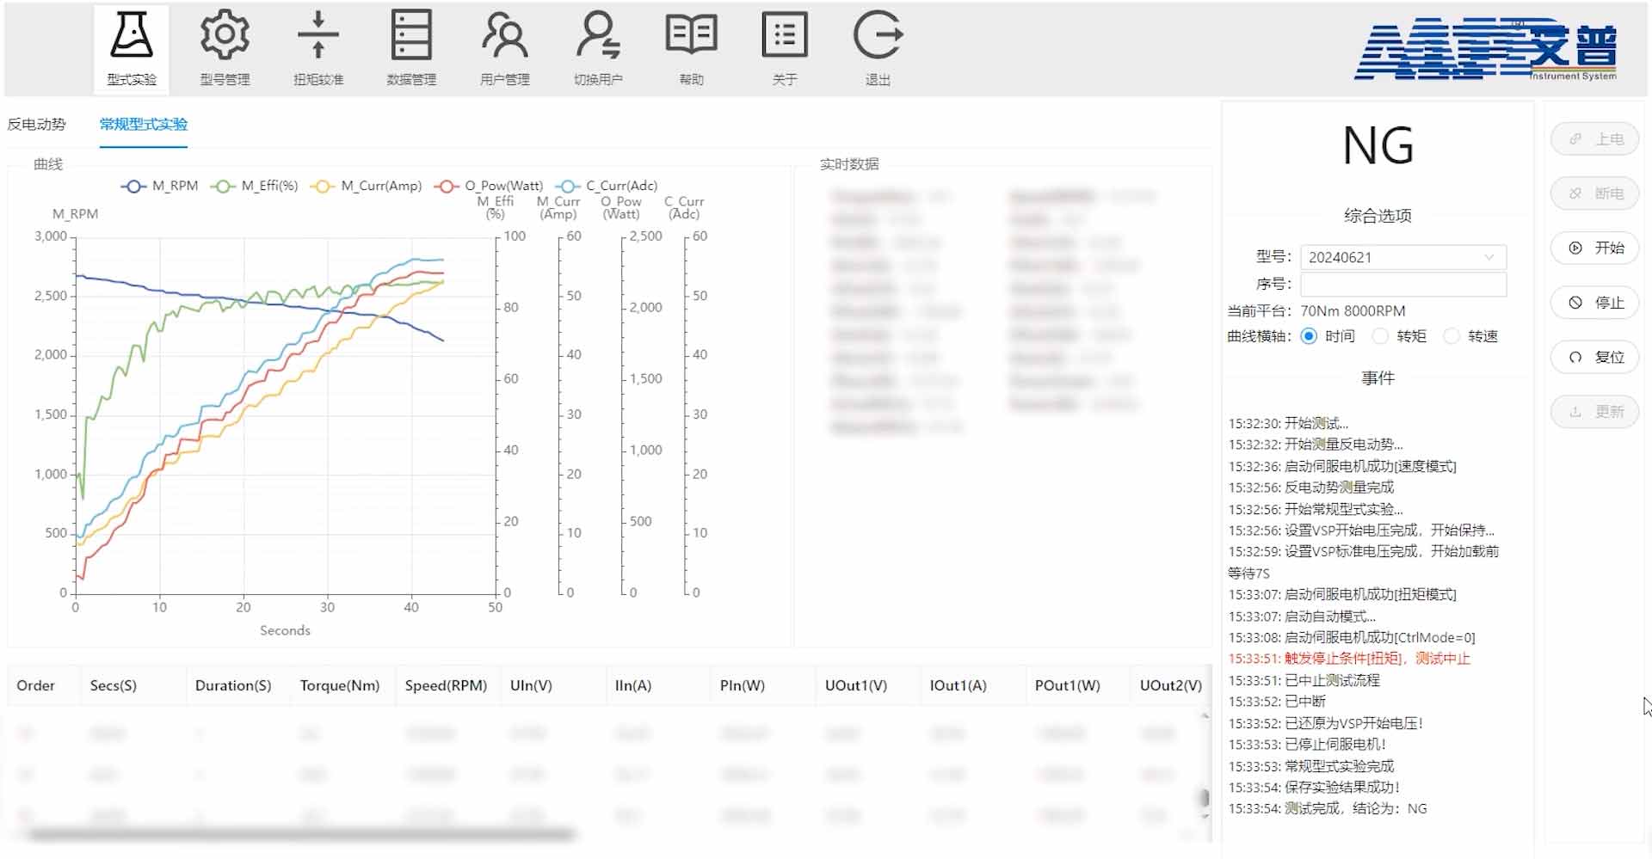Select 转矩 radio for curve axis

click(x=1380, y=336)
